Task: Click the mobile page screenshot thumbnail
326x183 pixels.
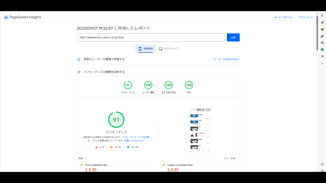Action: (200, 130)
